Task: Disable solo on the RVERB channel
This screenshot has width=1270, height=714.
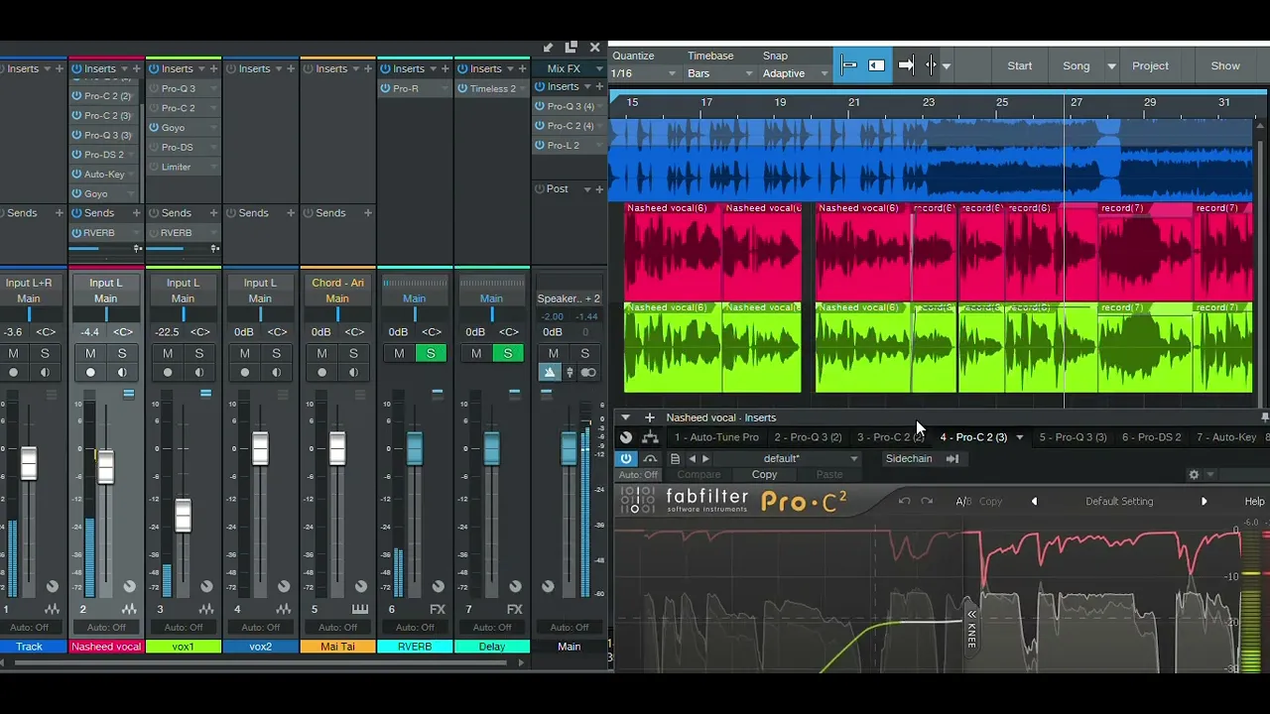Action: pyautogui.click(x=431, y=354)
